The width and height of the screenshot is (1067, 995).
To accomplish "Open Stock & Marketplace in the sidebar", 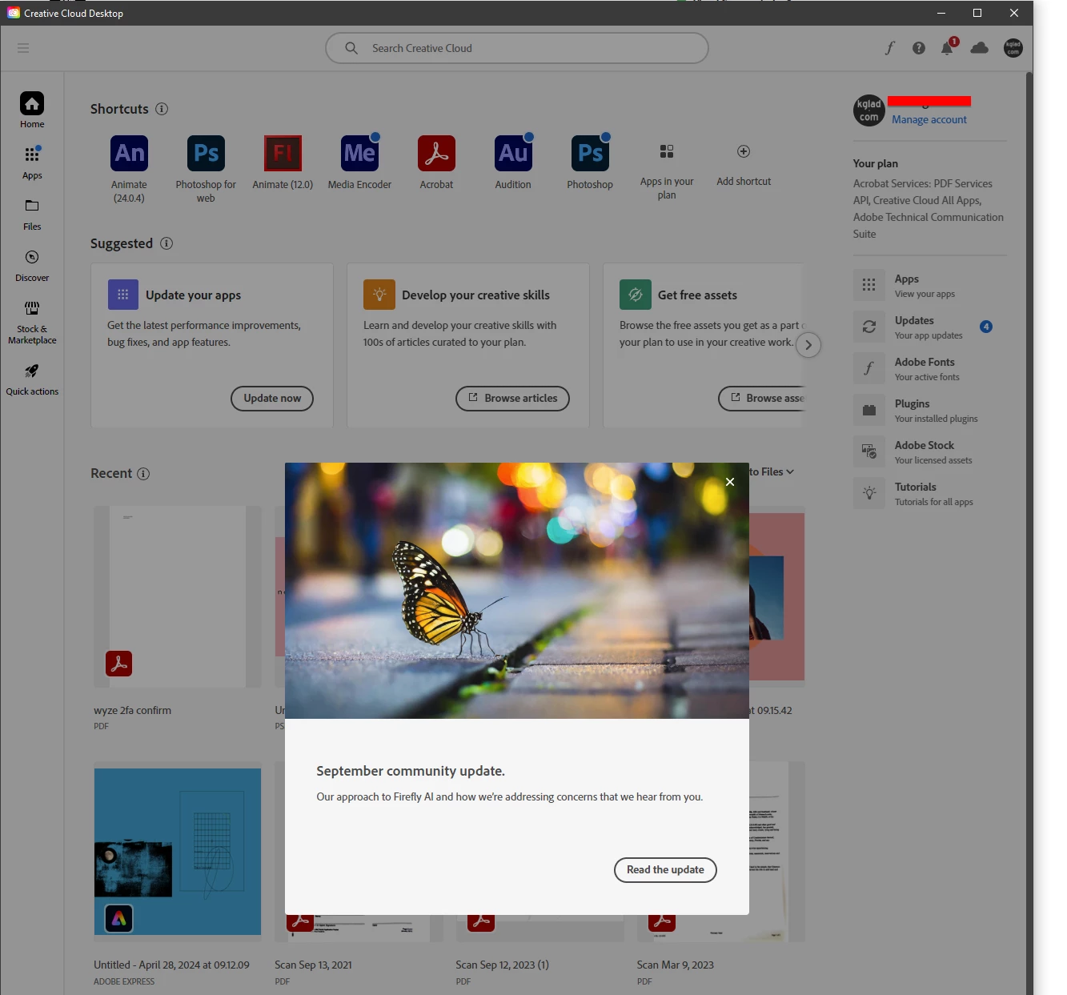I will [32, 322].
